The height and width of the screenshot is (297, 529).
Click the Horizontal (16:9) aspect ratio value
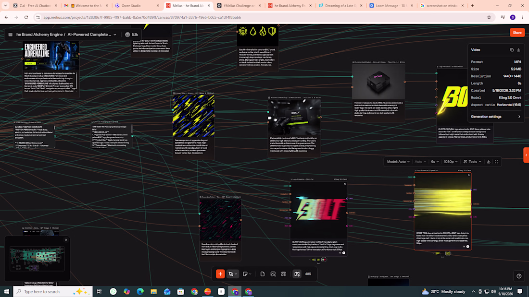point(509,105)
